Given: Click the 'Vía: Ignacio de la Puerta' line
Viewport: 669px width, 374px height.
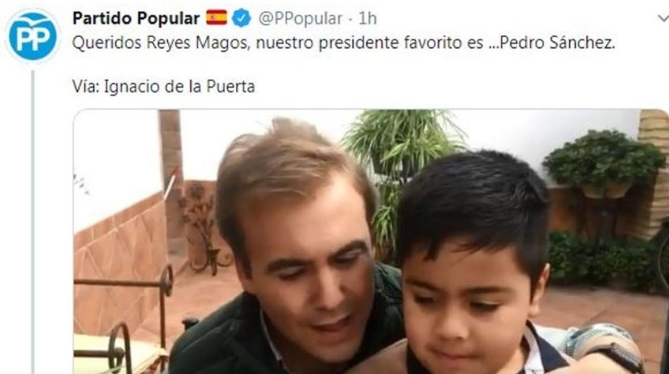Looking at the screenshot, I should tap(163, 86).
